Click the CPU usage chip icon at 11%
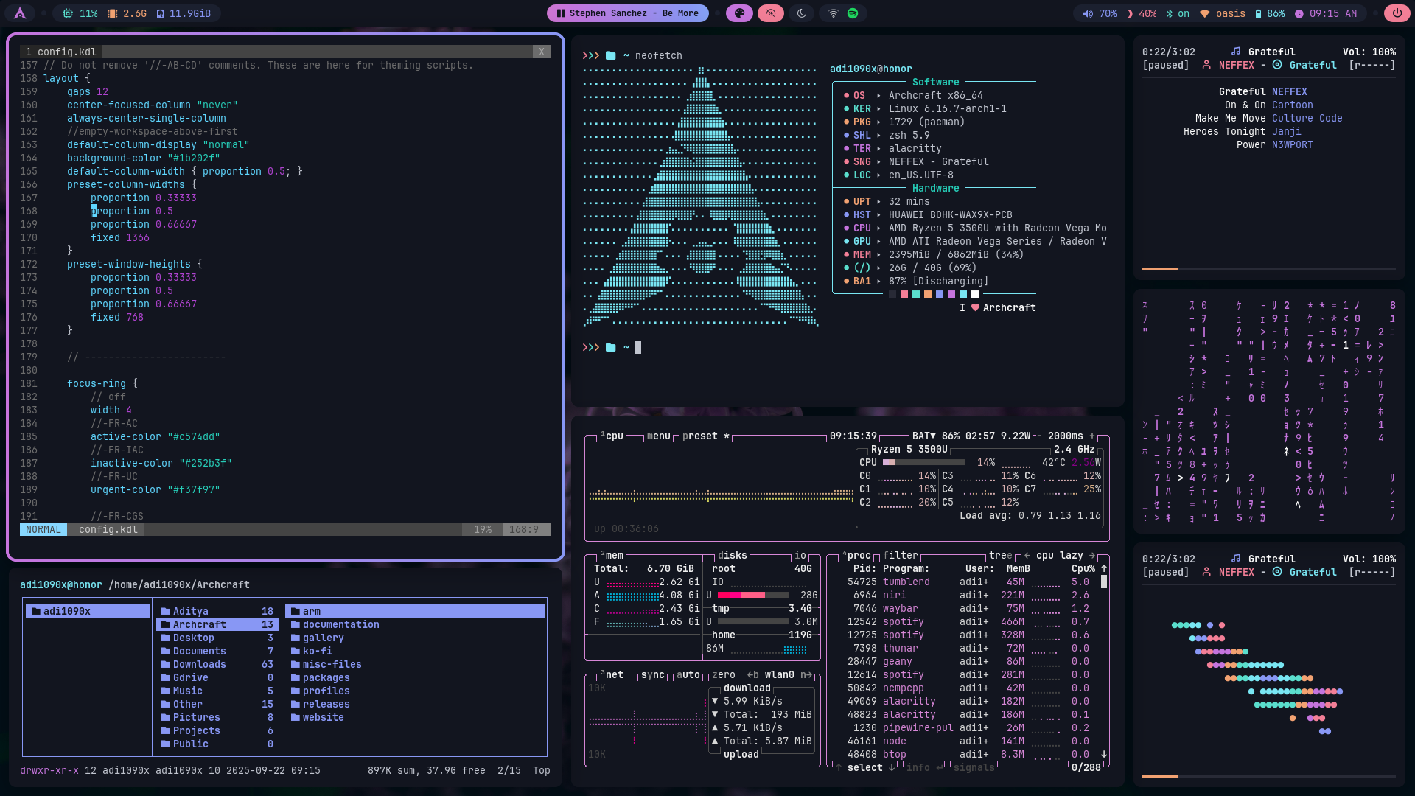 coord(68,13)
